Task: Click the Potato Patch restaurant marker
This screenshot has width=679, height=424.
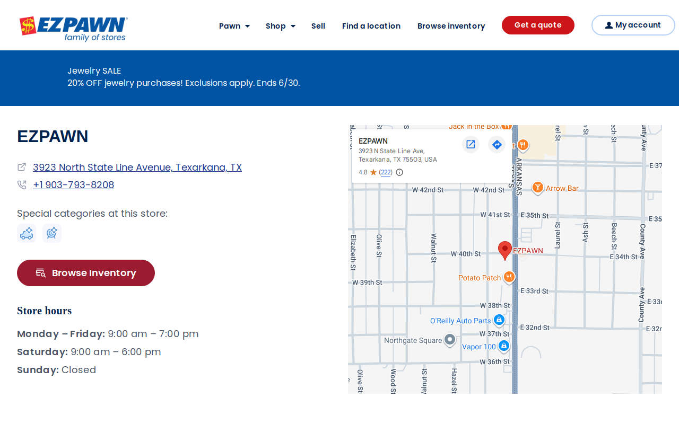Action: click(x=509, y=277)
